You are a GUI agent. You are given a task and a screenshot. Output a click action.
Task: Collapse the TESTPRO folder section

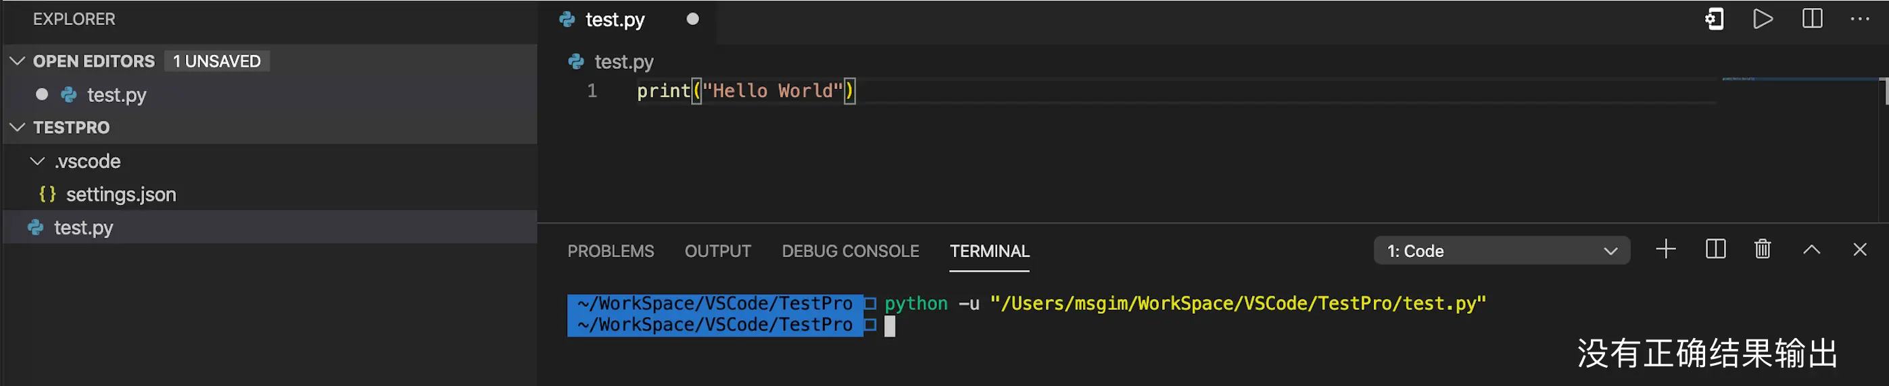click(x=18, y=128)
